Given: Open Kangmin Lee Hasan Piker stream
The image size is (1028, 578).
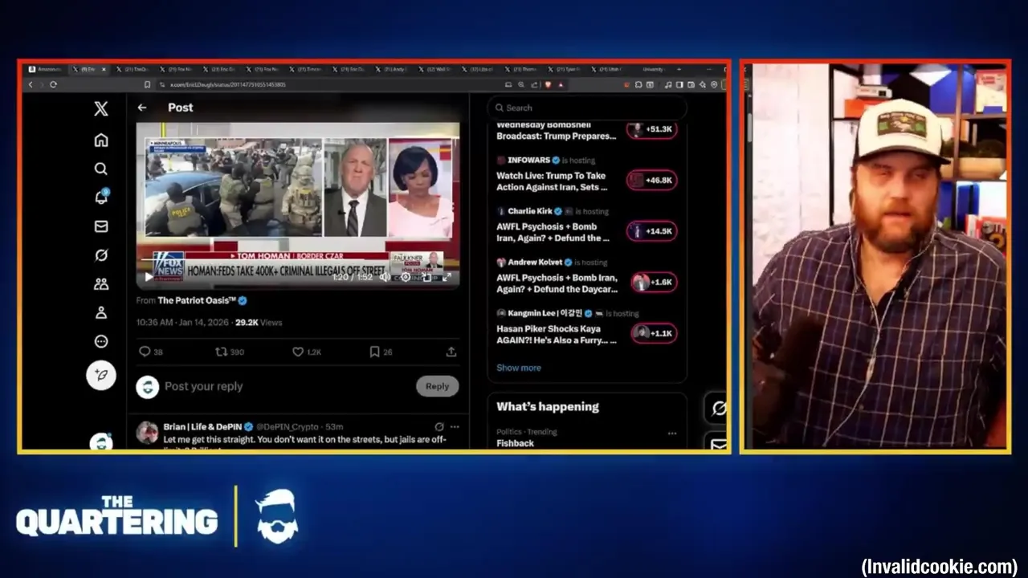Looking at the screenshot, I should [x=557, y=334].
